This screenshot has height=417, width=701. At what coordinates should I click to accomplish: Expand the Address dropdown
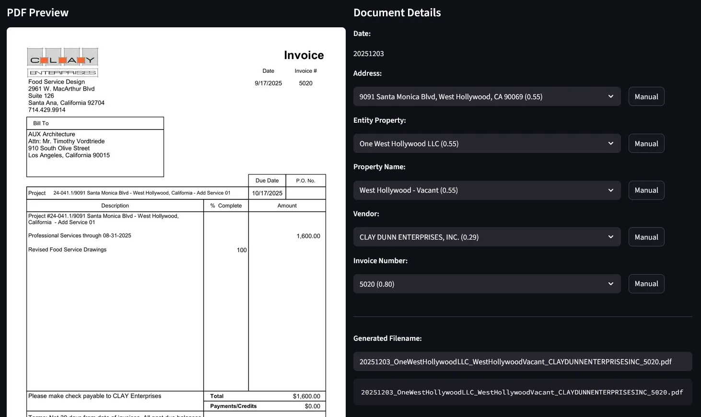pos(486,96)
